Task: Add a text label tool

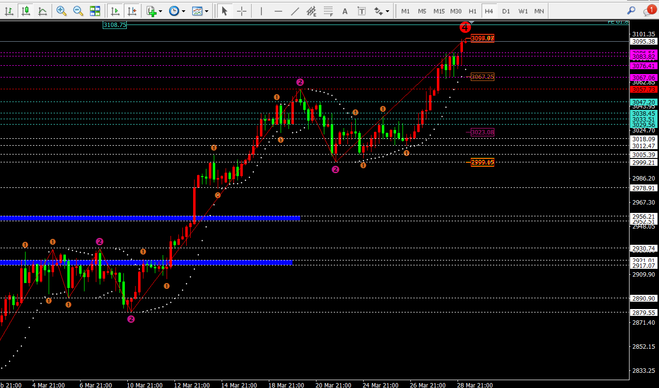Action: click(x=345, y=11)
